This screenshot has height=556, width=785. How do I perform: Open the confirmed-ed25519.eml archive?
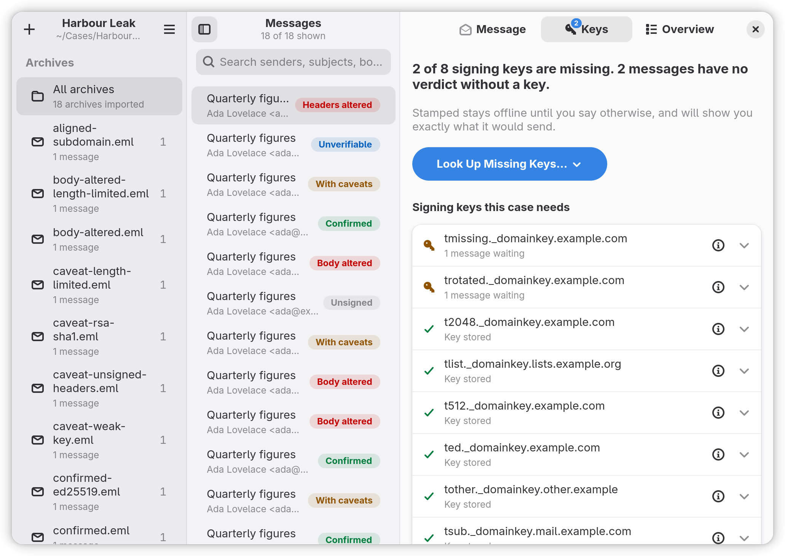coord(99,492)
